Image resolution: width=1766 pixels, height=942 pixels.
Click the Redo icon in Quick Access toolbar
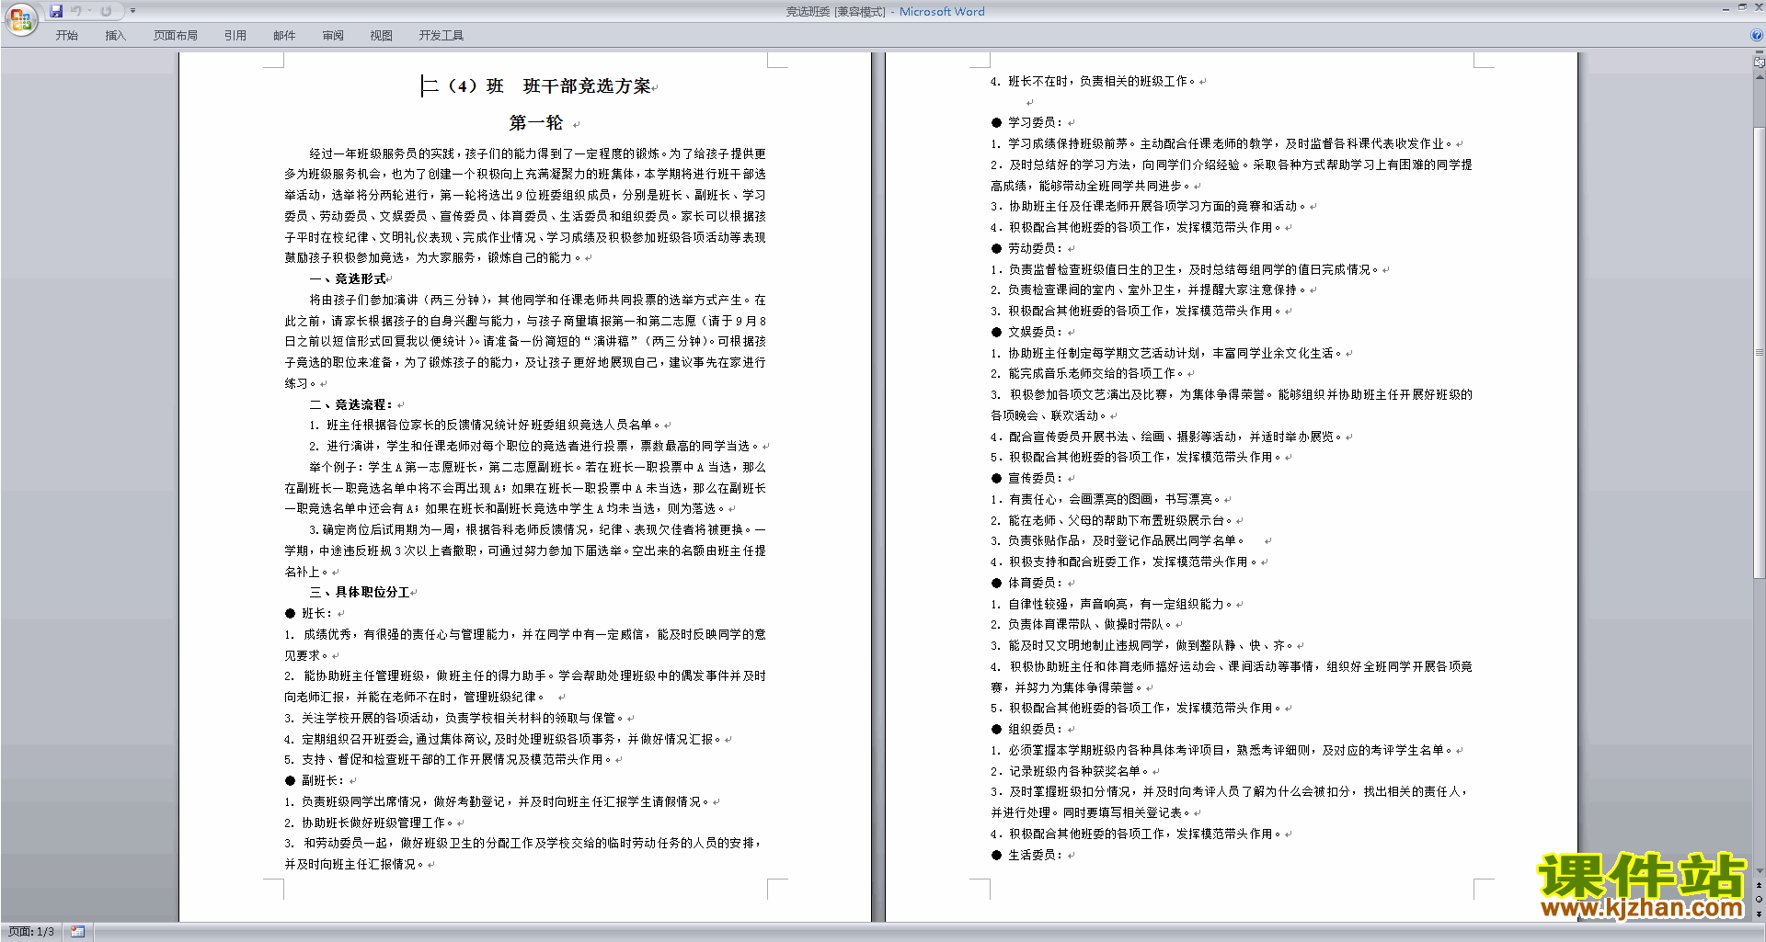(x=106, y=11)
